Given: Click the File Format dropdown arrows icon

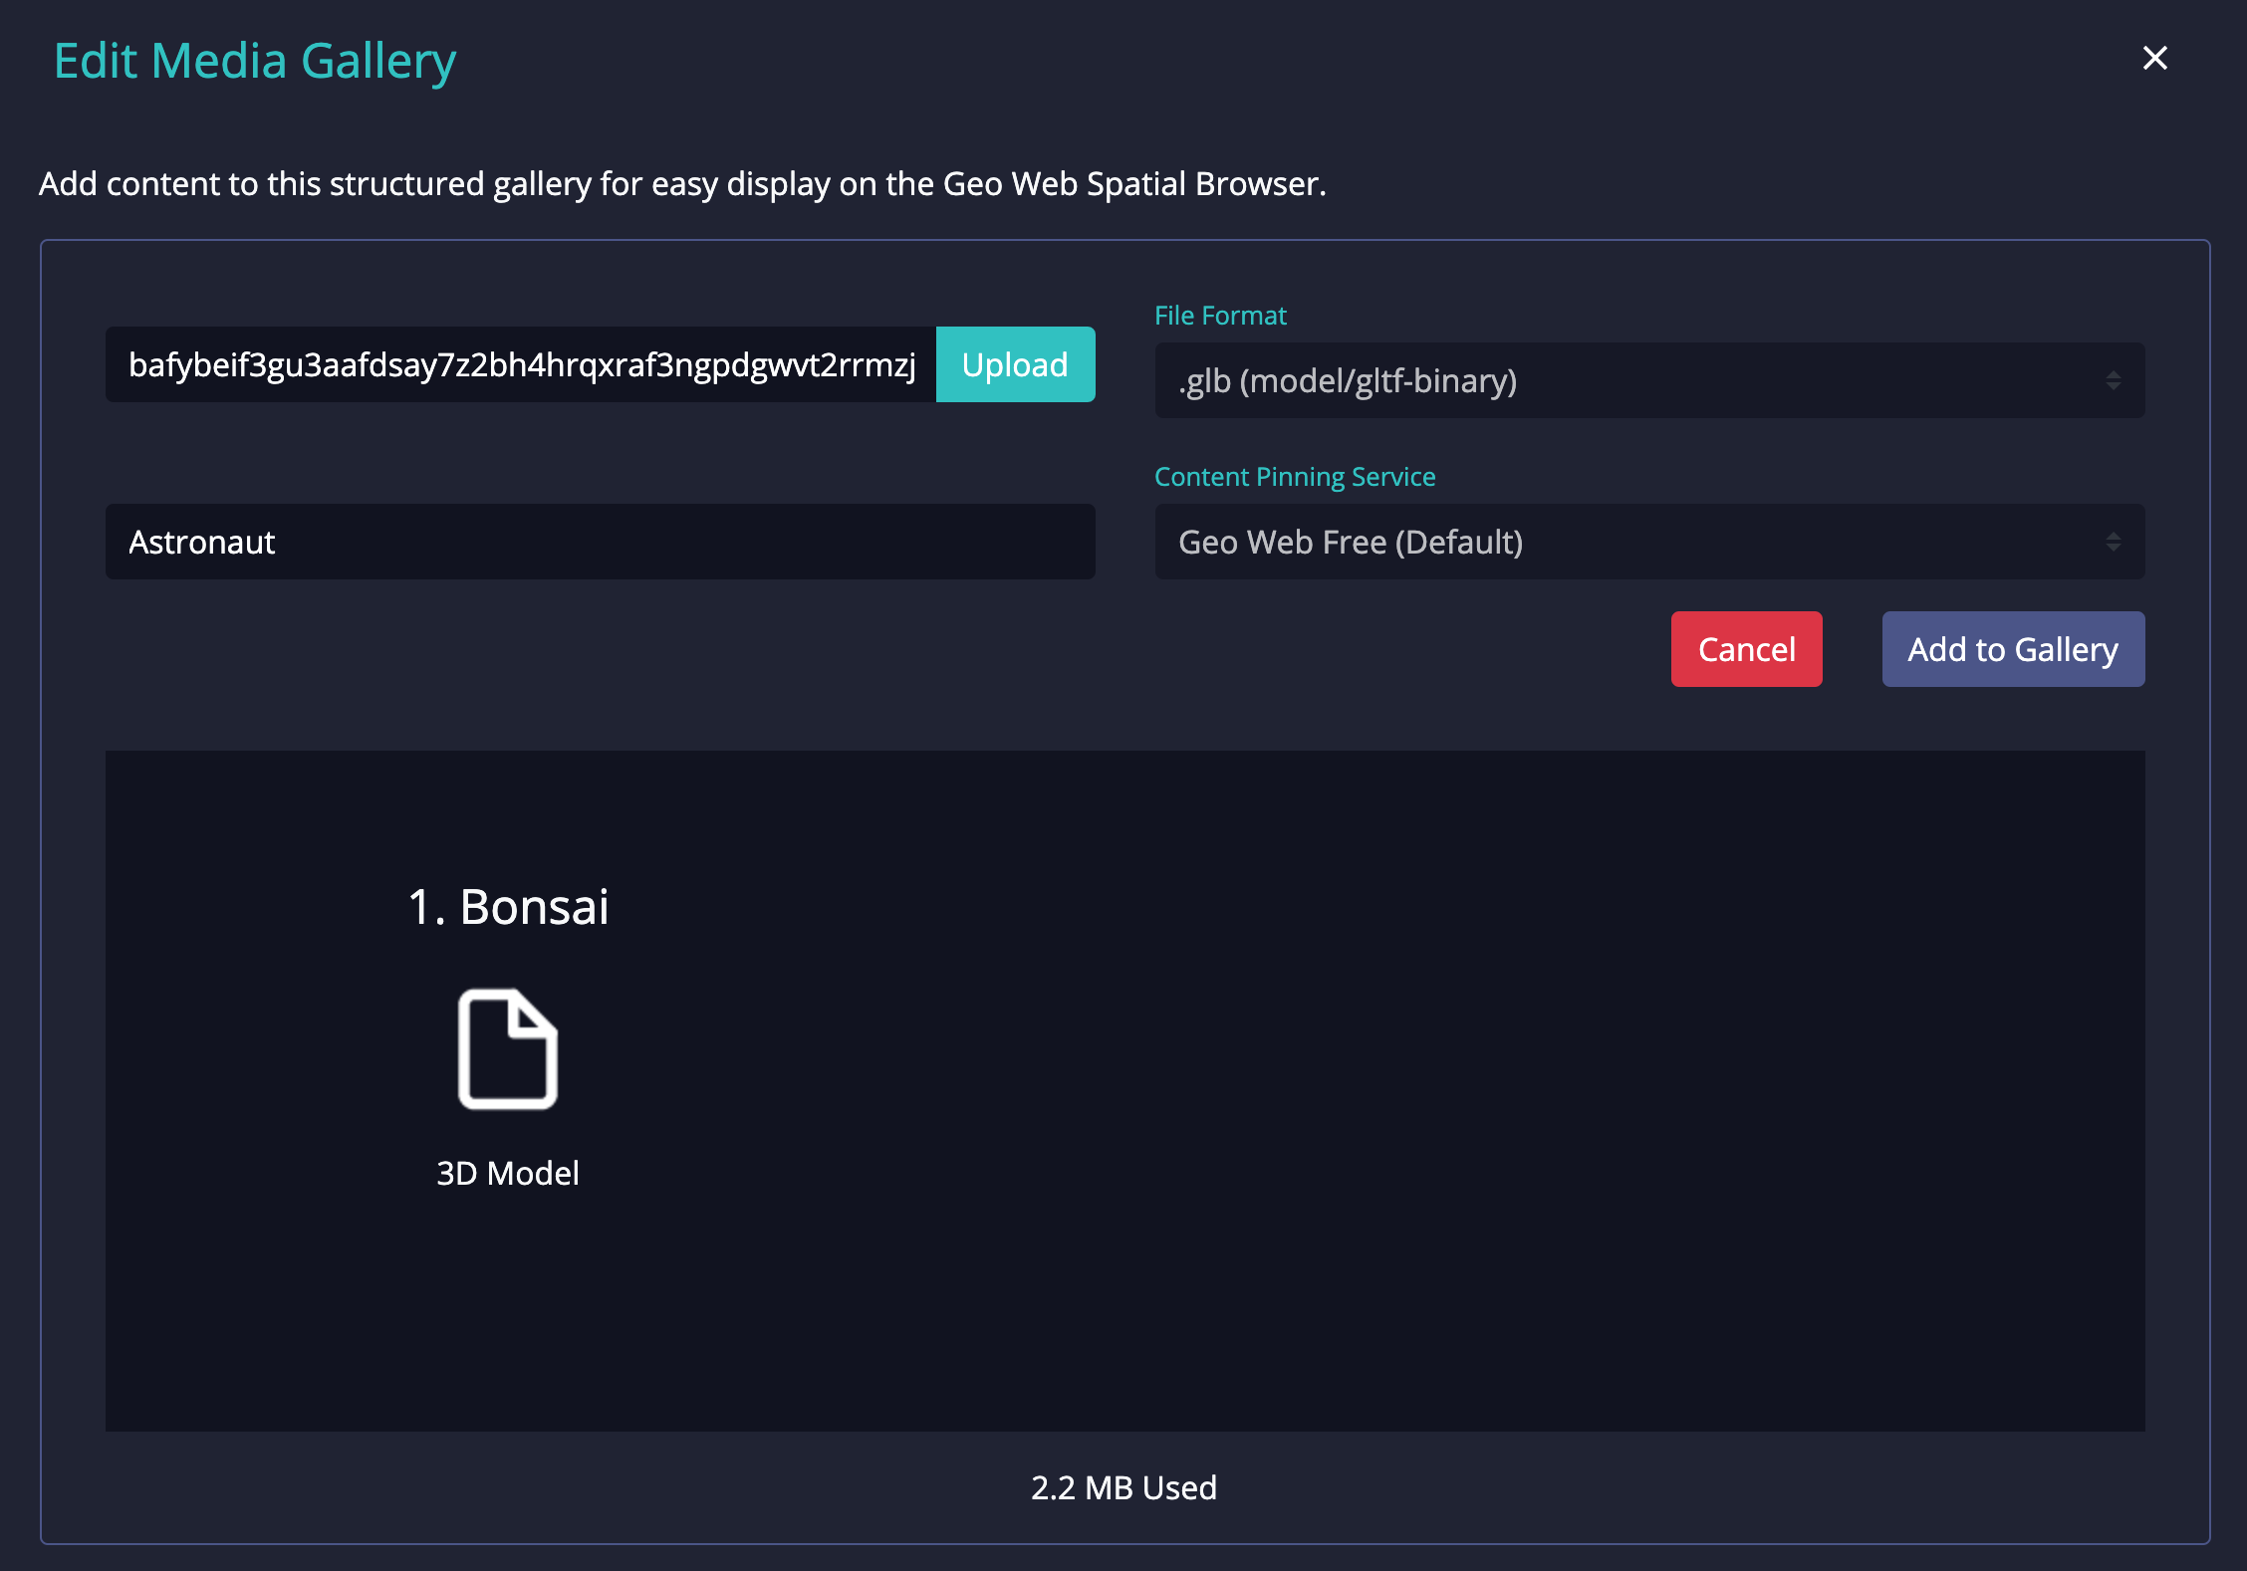Looking at the screenshot, I should pyautogui.click(x=2113, y=380).
